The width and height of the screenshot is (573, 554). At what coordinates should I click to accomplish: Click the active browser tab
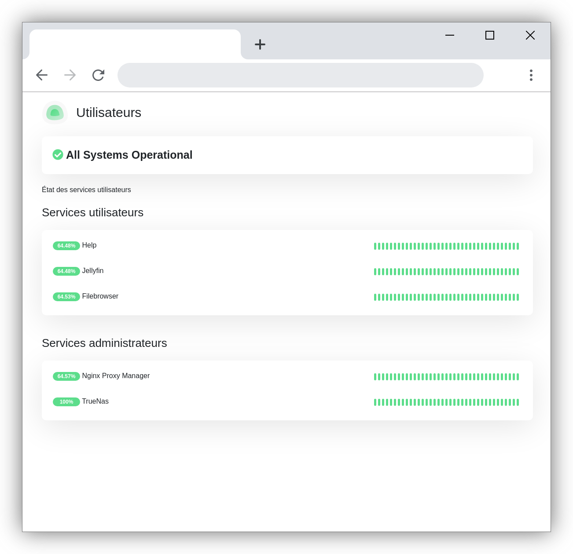(135, 44)
